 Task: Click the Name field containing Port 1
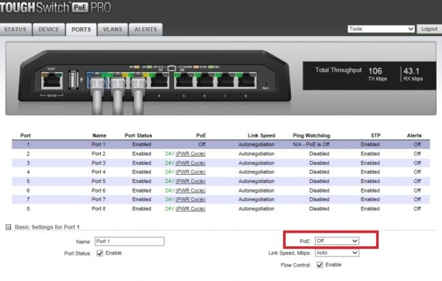tap(129, 242)
